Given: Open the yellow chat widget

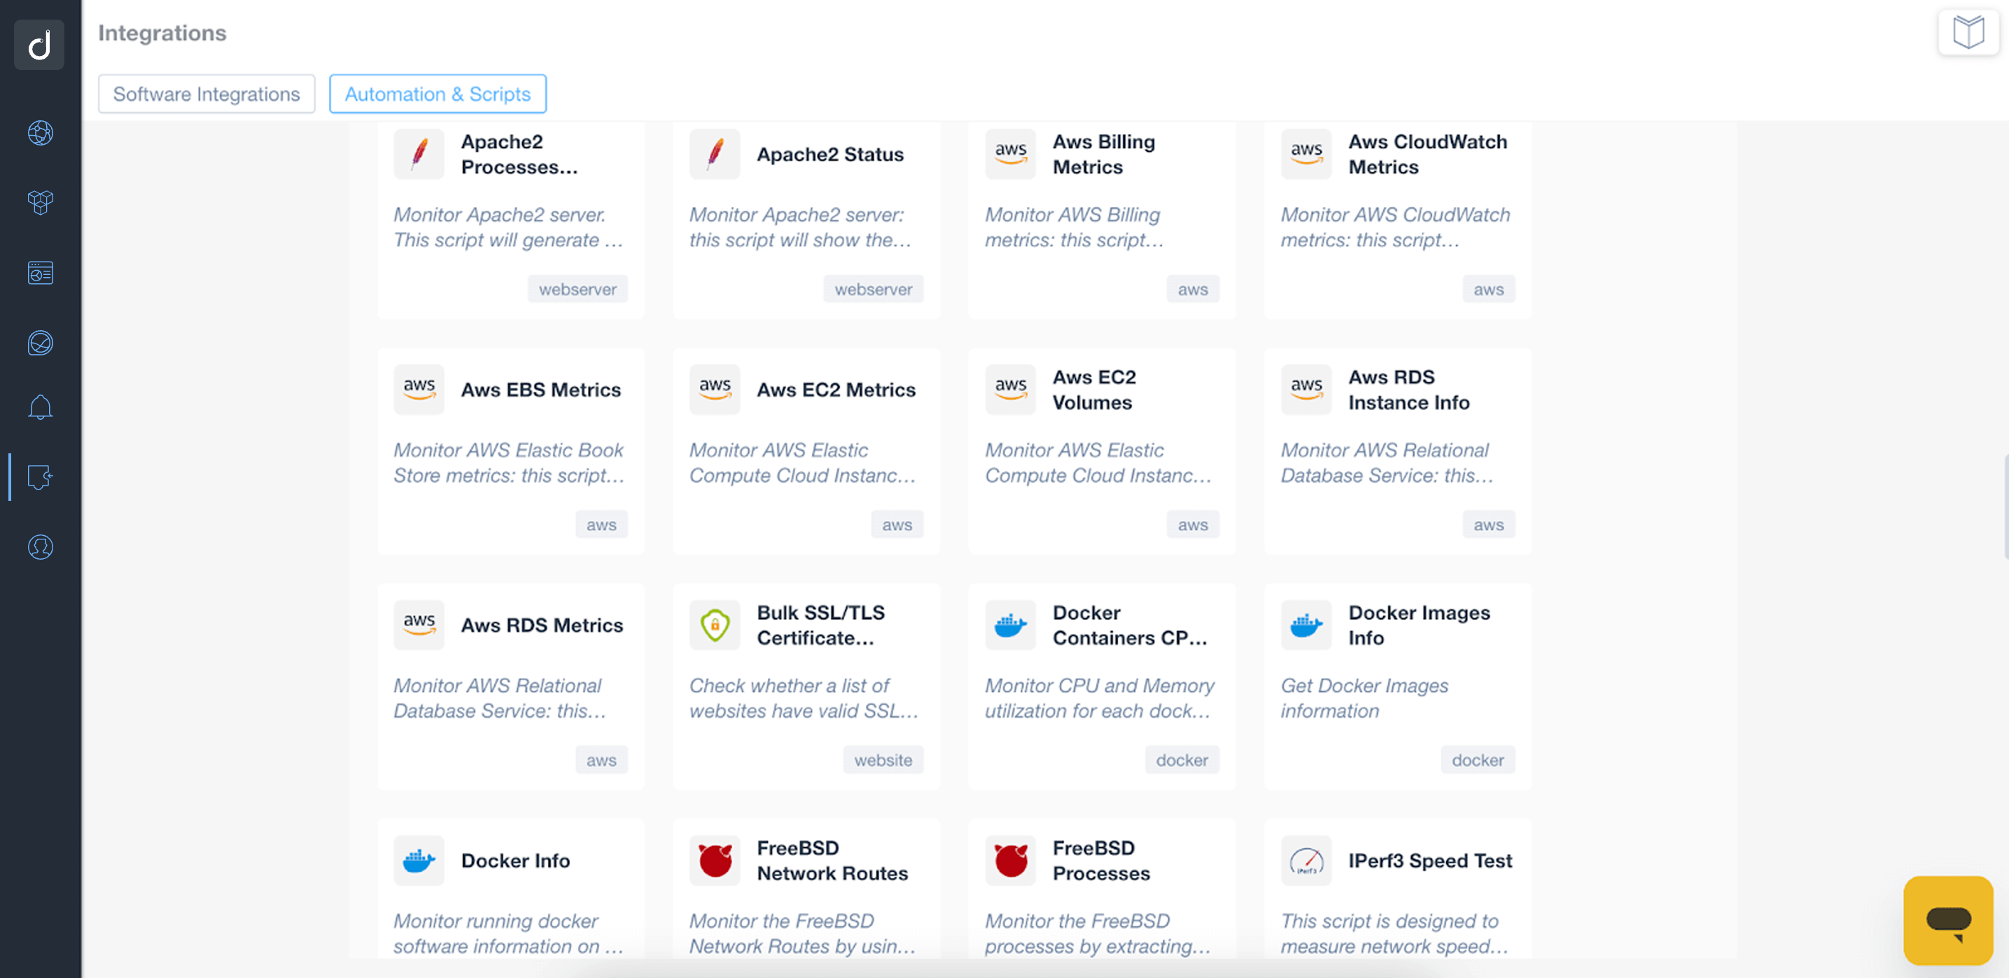Looking at the screenshot, I should pyautogui.click(x=1948, y=921).
